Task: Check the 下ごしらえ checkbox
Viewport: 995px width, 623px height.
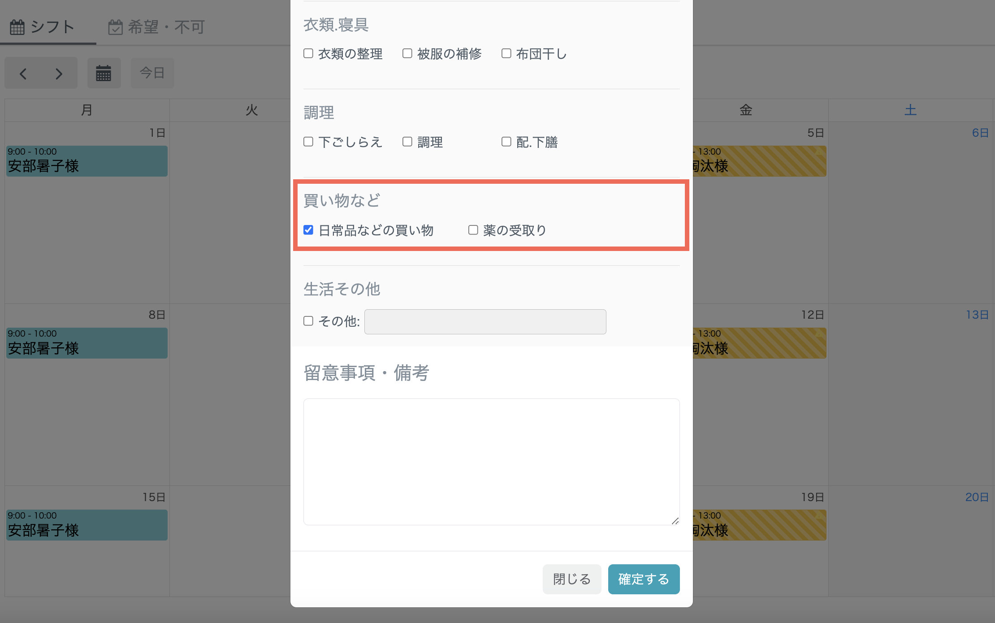Action: pyautogui.click(x=308, y=142)
